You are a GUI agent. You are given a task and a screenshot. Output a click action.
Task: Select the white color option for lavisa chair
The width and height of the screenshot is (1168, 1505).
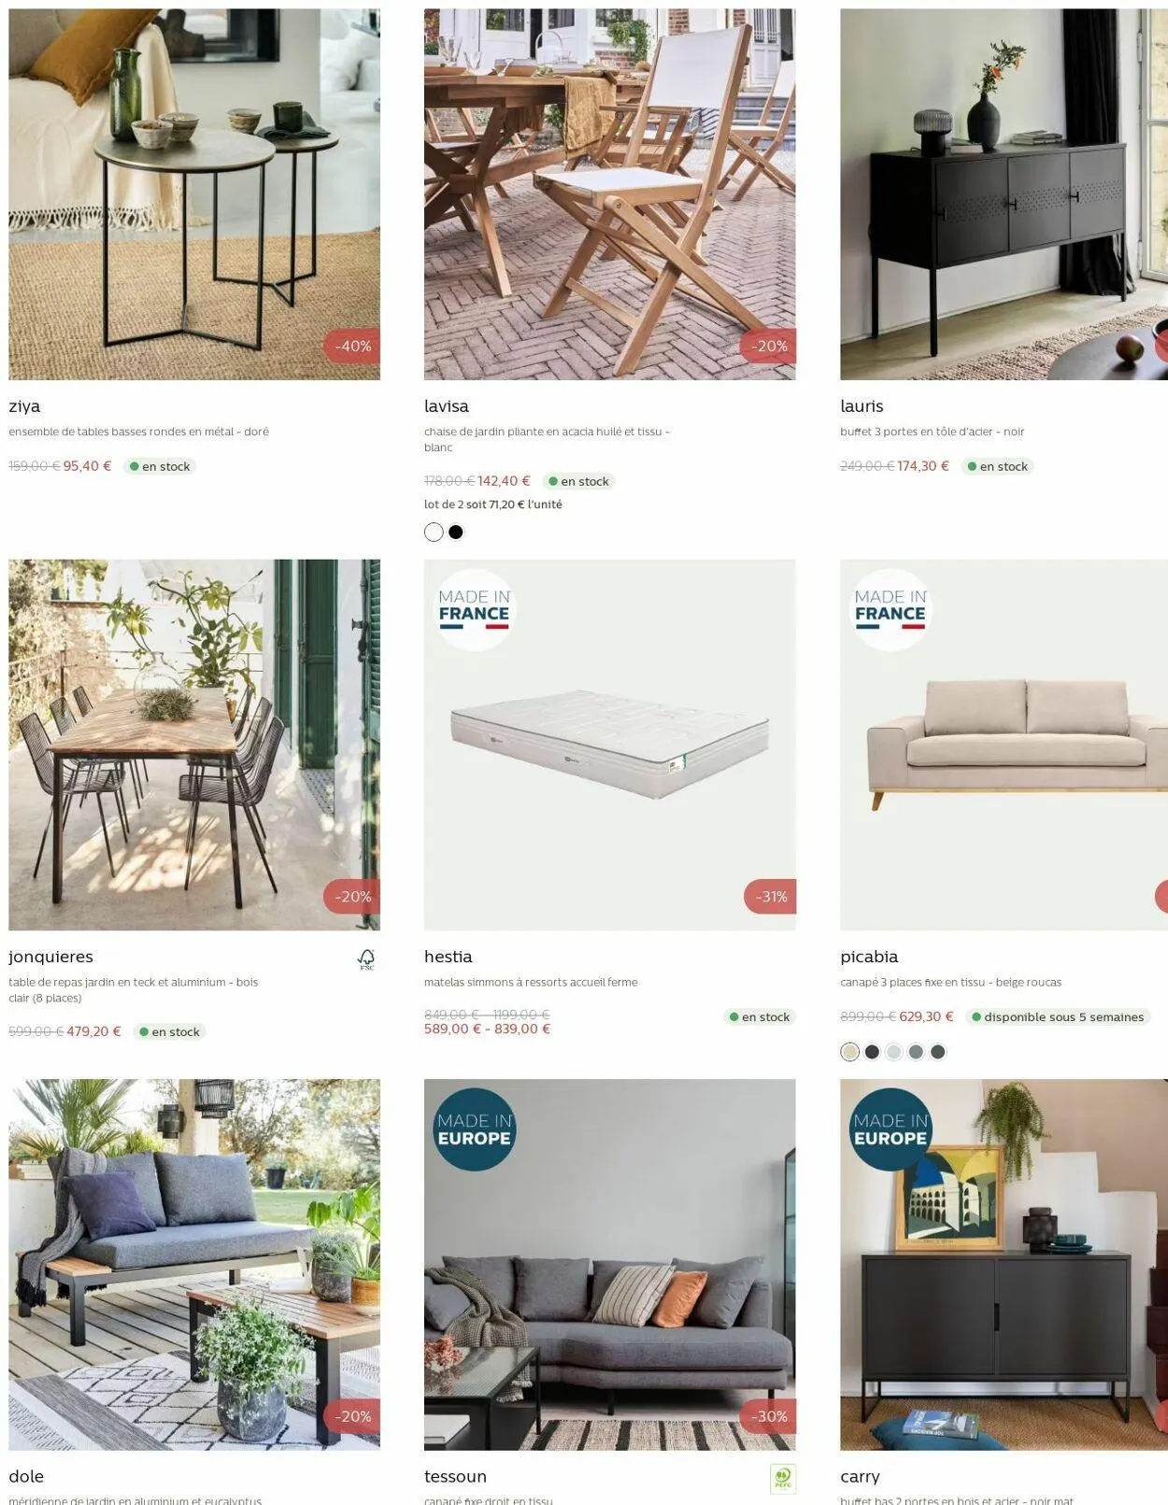[434, 532]
